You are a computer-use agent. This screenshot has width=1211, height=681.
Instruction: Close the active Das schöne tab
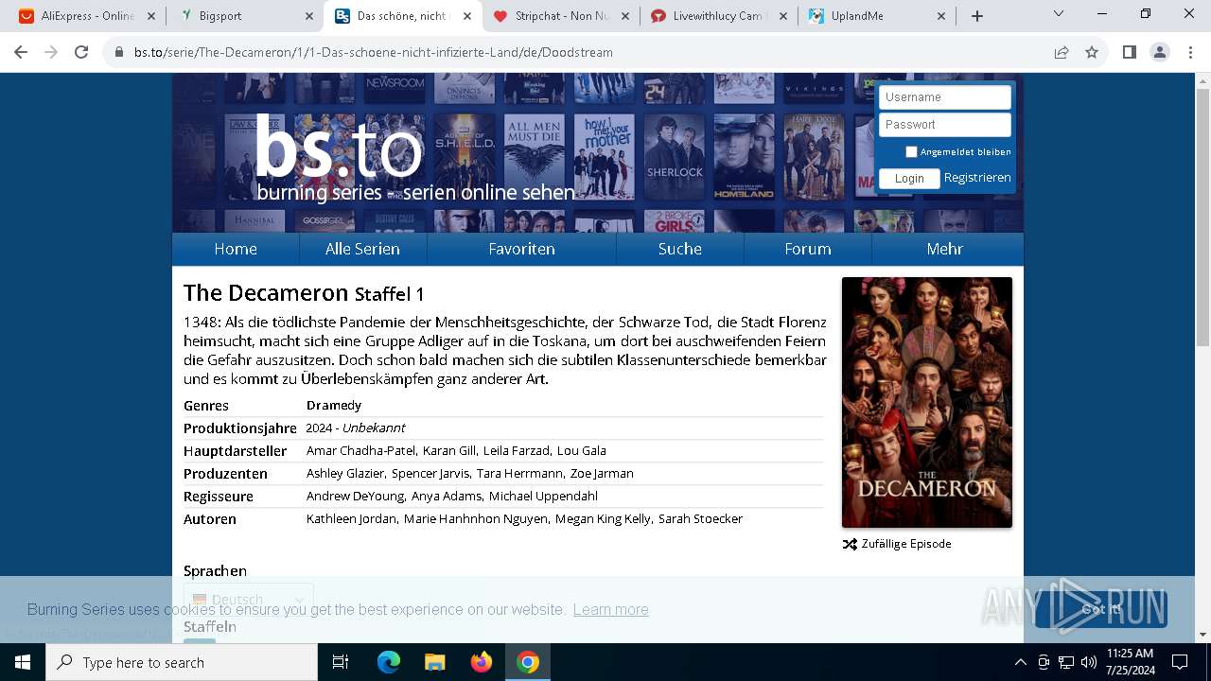[x=467, y=16]
